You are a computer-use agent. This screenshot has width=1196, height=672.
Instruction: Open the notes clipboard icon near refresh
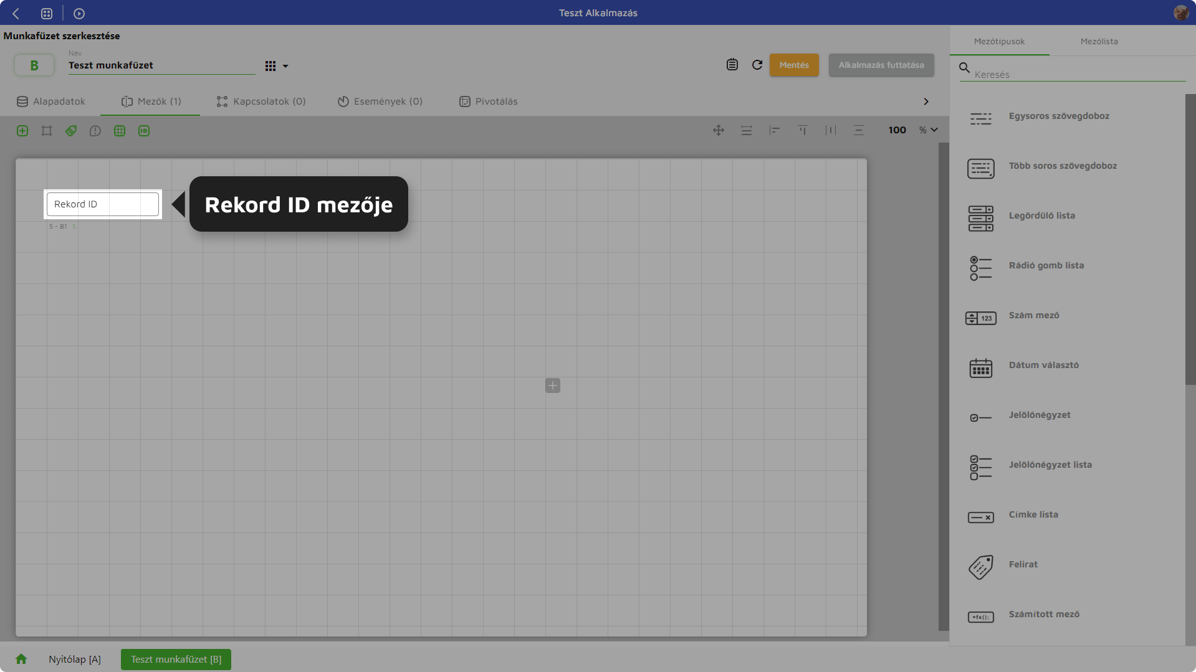click(732, 65)
